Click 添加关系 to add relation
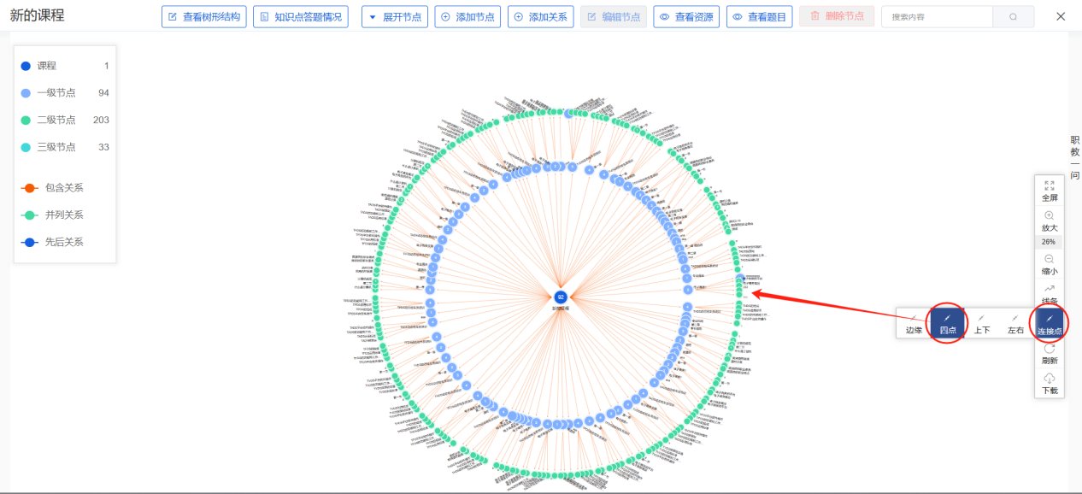 (540, 17)
